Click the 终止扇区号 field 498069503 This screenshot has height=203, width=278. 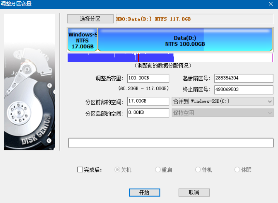point(244,90)
